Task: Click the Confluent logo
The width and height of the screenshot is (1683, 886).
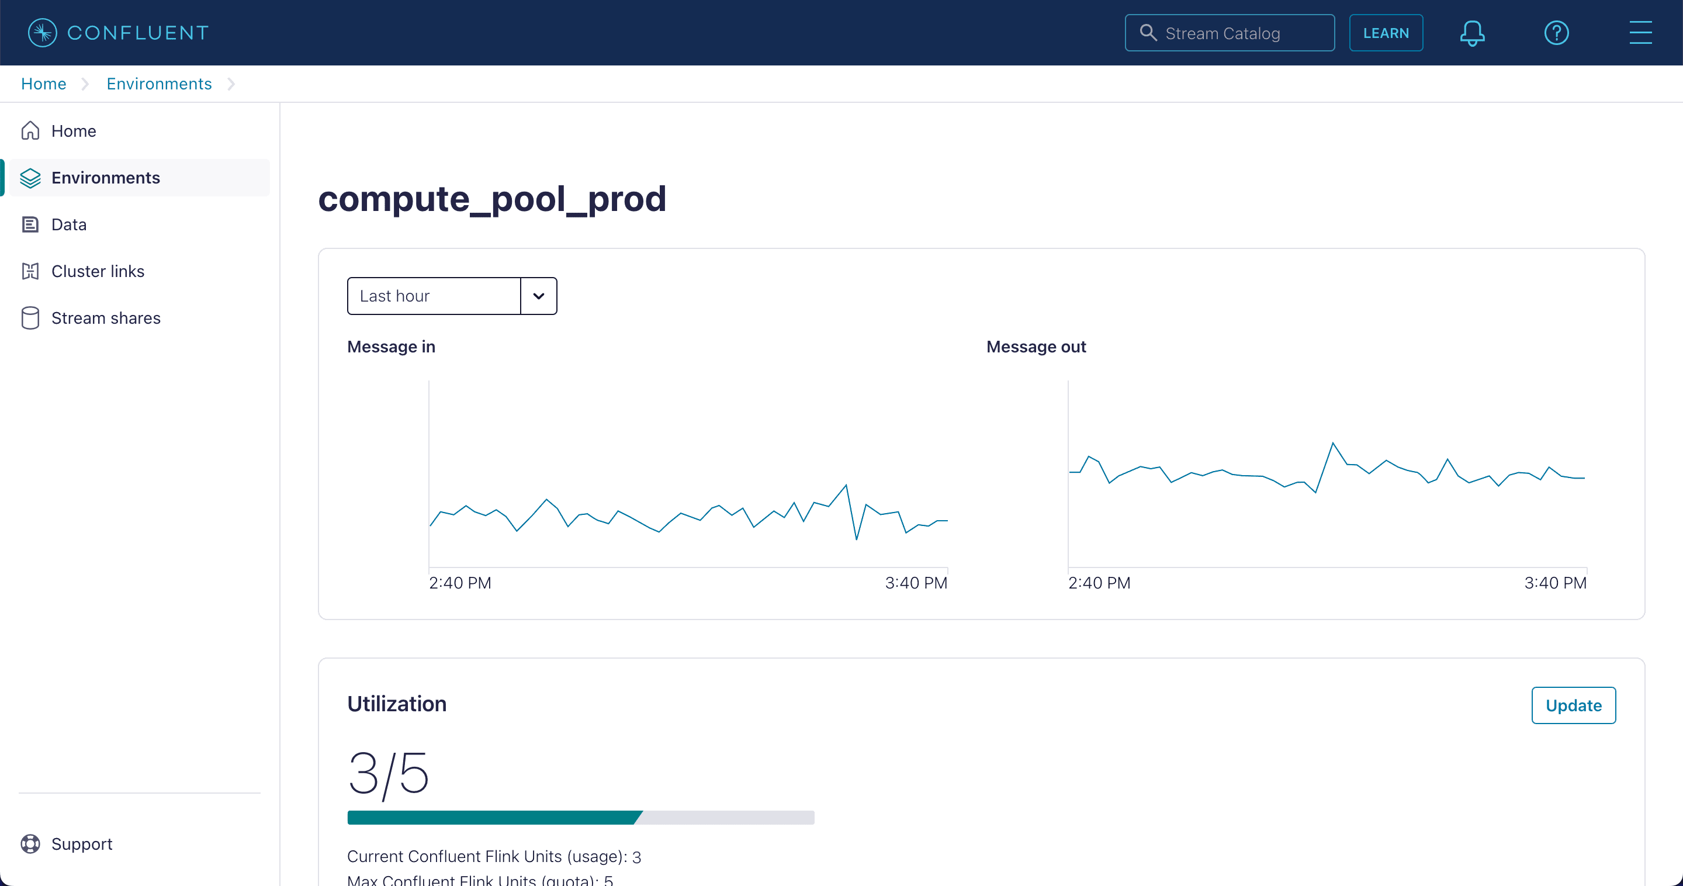Action: pos(117,32)
